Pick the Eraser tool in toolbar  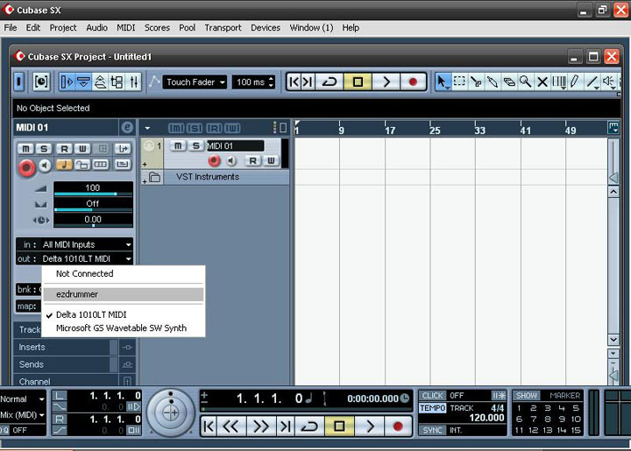click(x=509, y=81)
